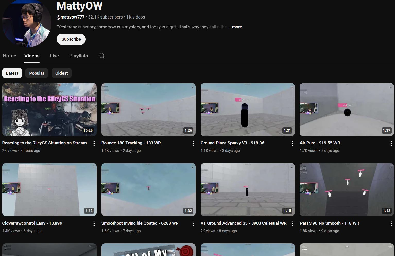
Task: Click '2K views • 8 days ago' metadata
Action: [x=219, y=231]
